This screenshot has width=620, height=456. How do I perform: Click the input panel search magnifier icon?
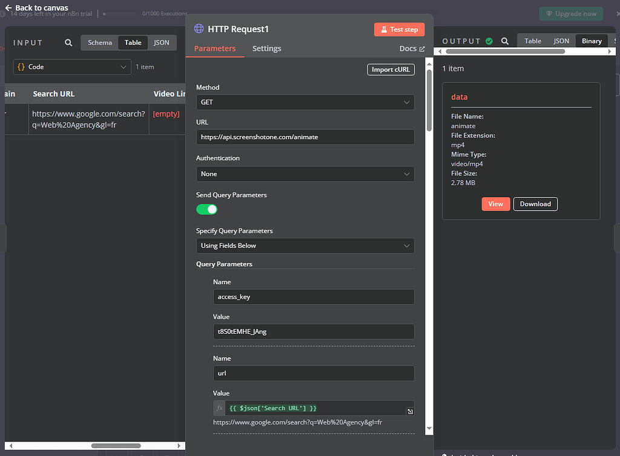click(x=68, y=43)
